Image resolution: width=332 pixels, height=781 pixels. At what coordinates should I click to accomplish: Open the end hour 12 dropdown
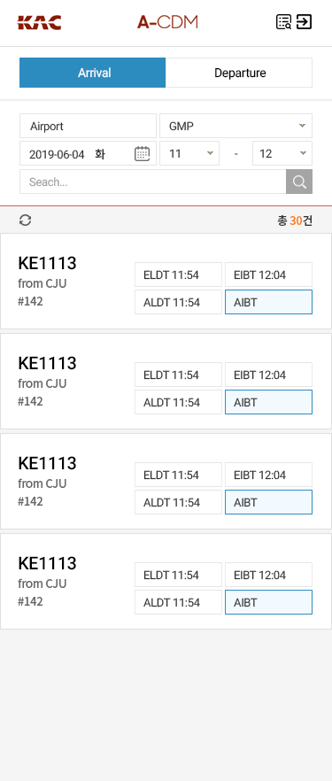click(282, 153)
